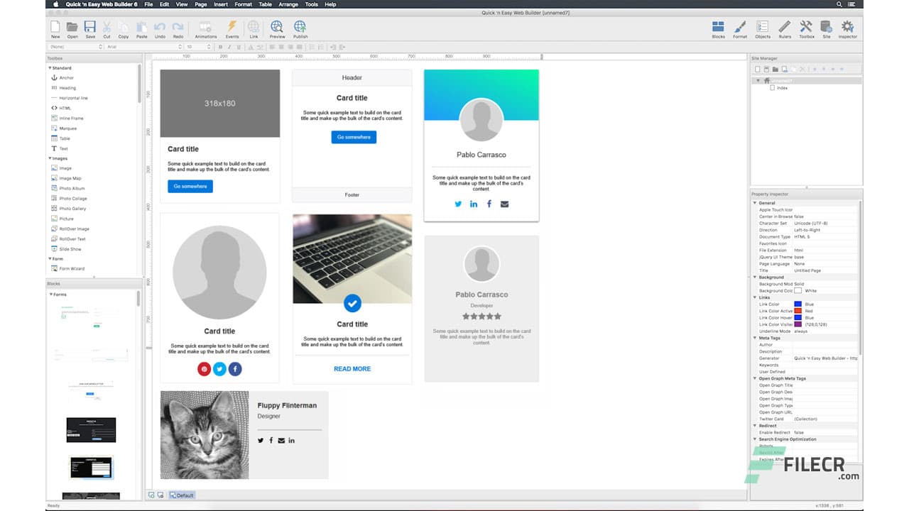Viewport: 909px width, 511px height.
Task: Click the Publish icon
Action: pos(300,28)
